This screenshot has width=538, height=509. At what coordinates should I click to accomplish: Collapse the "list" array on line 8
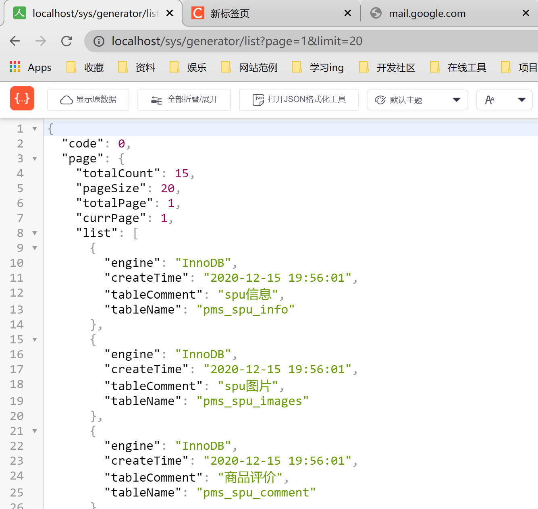(x=35, y=233)
